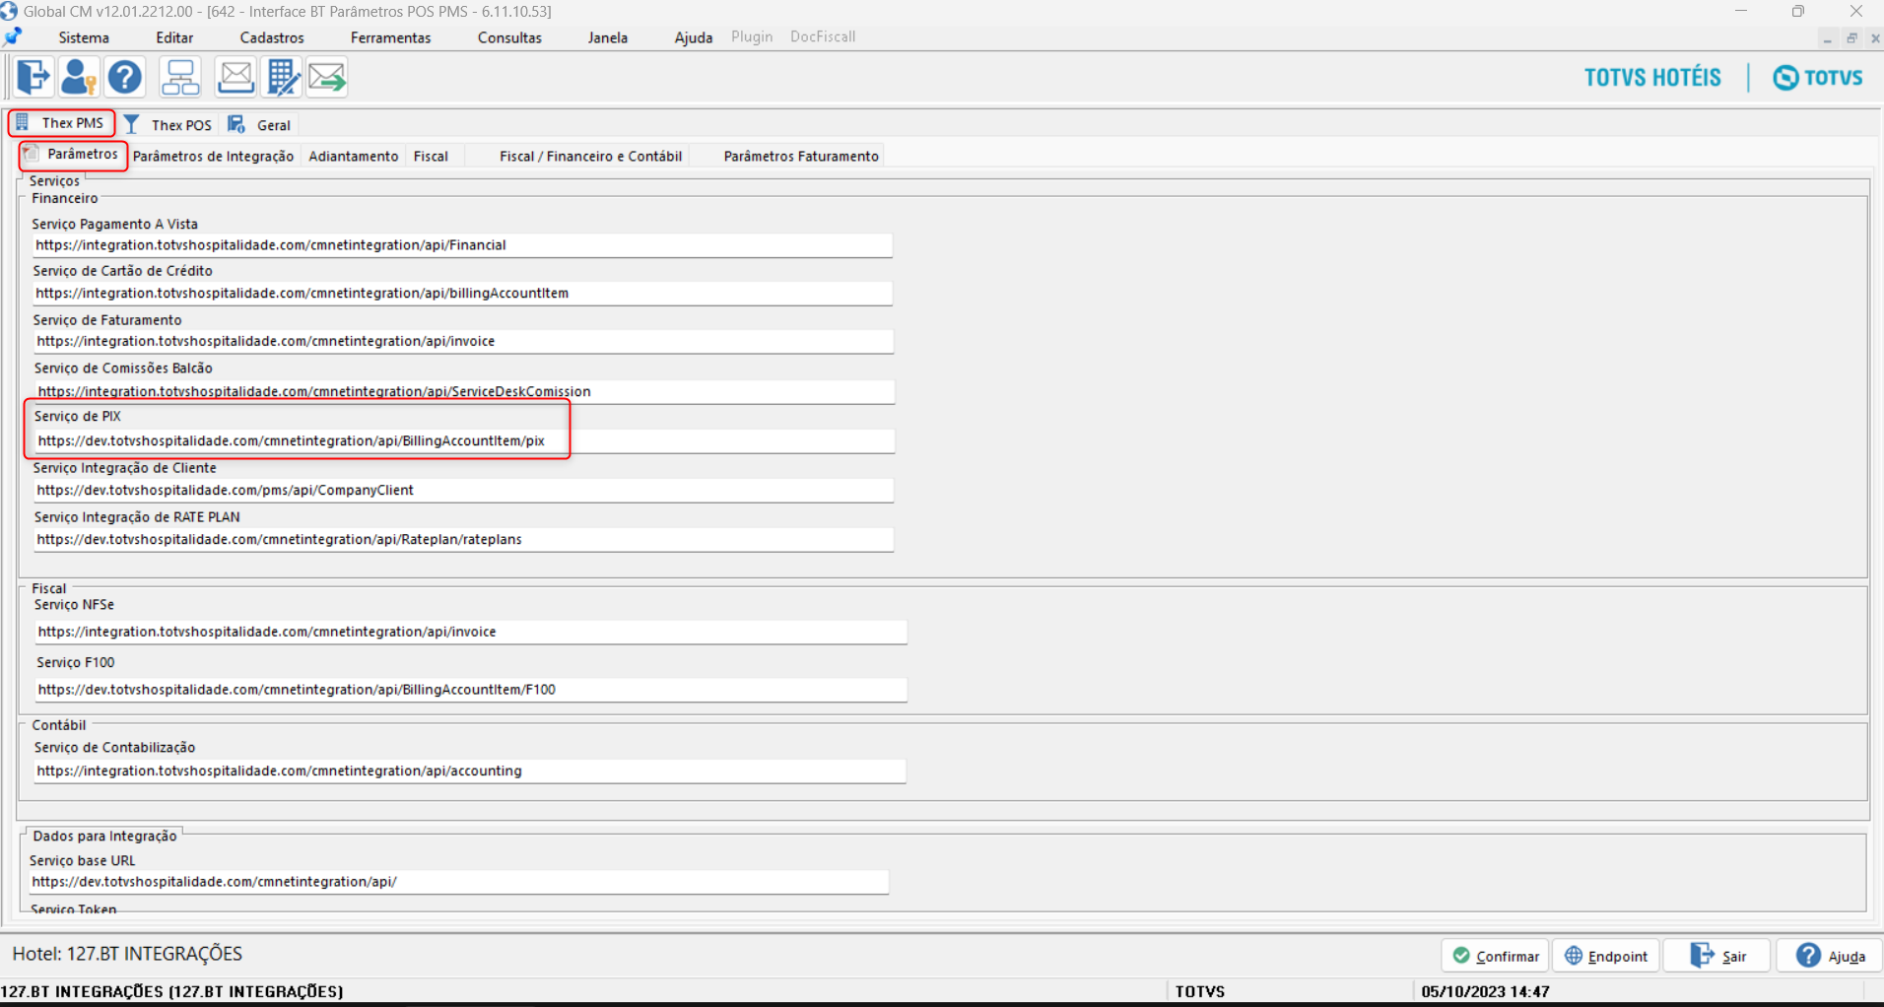This screenshot has width=1884, height=1007.
Task: Focus the Serviço Integração de RATE PLAN field
Action: [463, 540]
